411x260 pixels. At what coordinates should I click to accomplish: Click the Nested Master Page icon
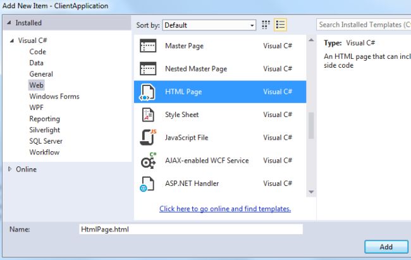[147, 69]
